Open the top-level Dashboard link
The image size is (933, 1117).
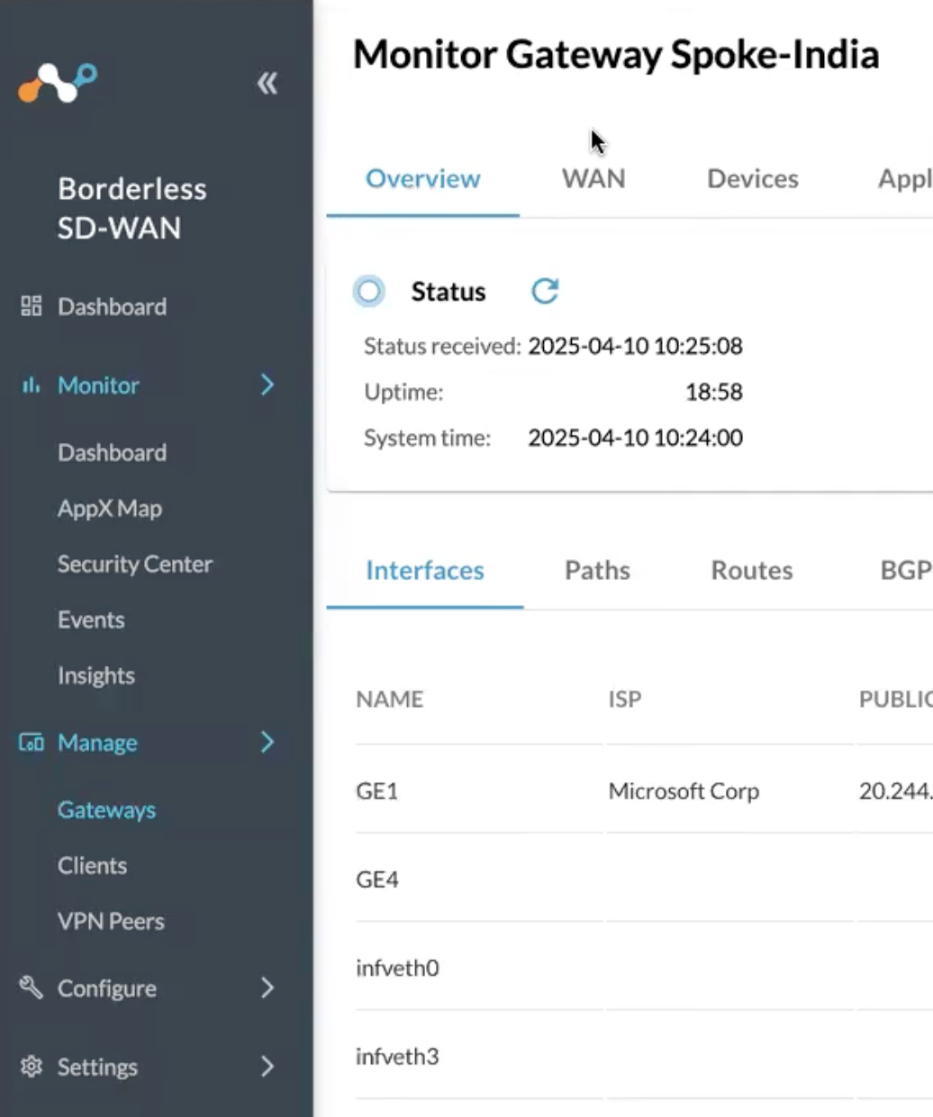point(112,306)
